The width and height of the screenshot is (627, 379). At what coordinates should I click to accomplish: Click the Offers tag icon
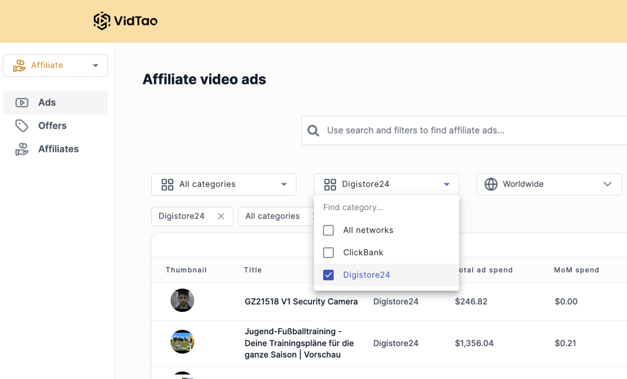tap(22, 126)
